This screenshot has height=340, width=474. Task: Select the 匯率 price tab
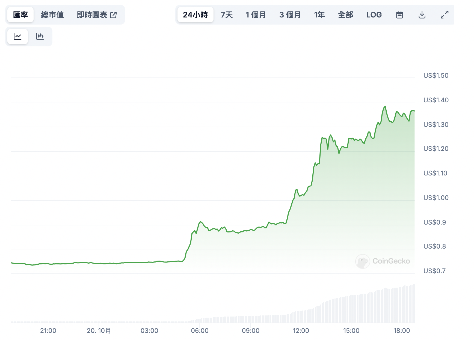coord(20,15)
